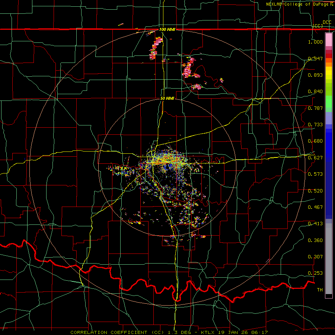335x335 pixels.
Task: Click the 0.627 scale value
Action: pos(315,158)
